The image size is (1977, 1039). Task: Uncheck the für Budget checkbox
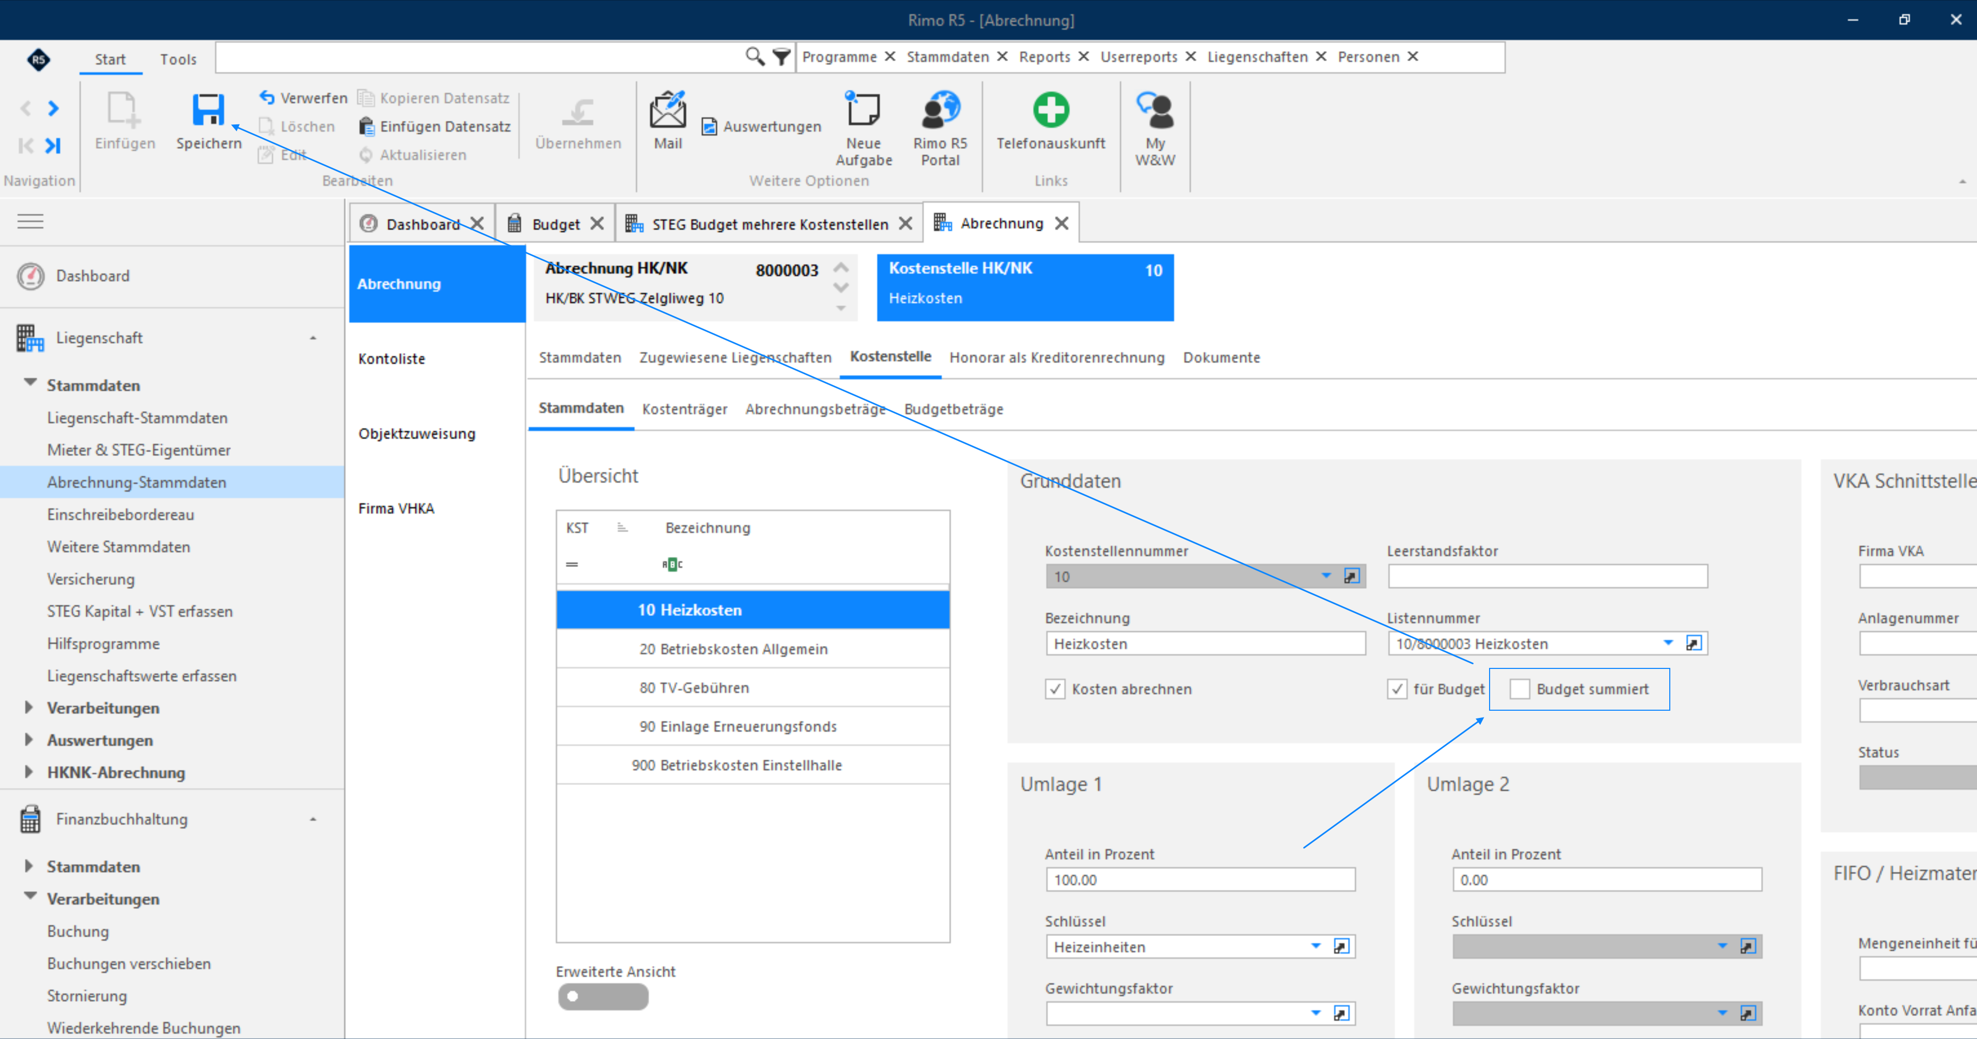coord(1397,689)
